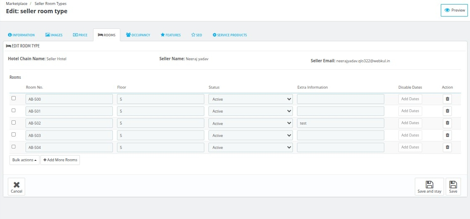Delete room AB-500 with trash icon
This screenshot has width=470, height=219.
tap(447, 99)
